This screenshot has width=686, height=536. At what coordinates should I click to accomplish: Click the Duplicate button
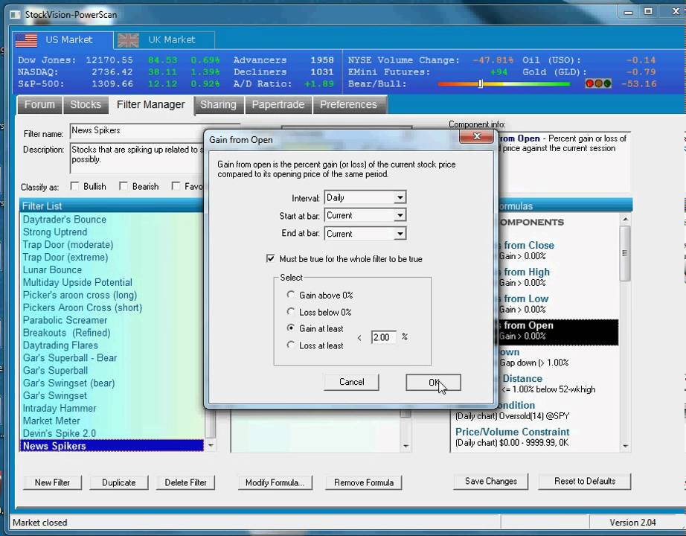(x=118, y=482)
